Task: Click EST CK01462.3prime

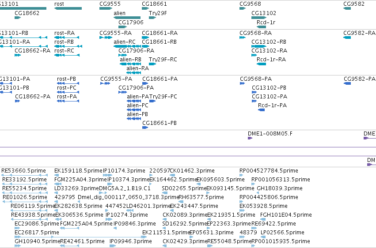Action: click(x=192, y=171)
